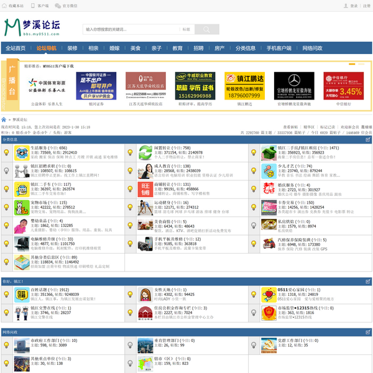
Task: Click the 旺铺 商铺转让 icon
Action: pos(144,188)
